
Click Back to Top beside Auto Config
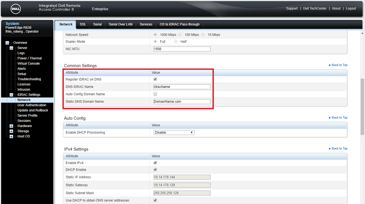[338, 118]
